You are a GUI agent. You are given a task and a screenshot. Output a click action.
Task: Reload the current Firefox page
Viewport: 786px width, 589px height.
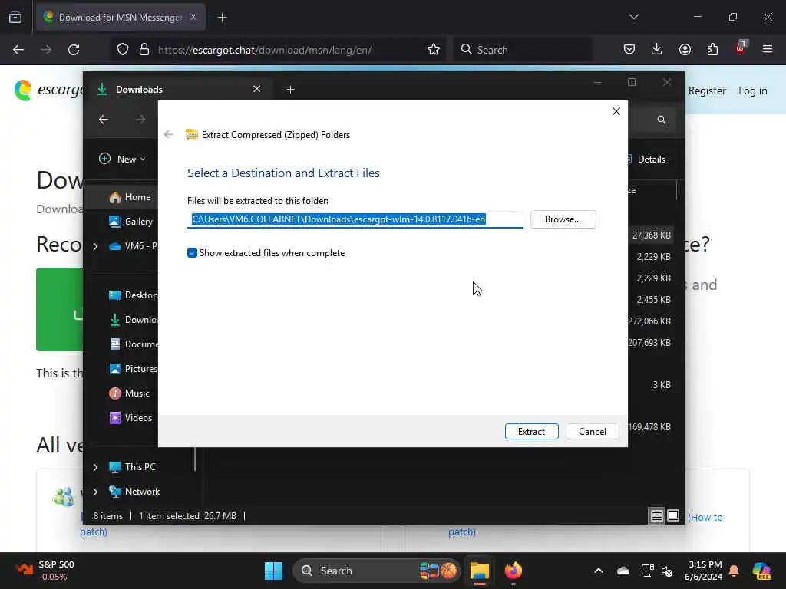pos(74,50)
